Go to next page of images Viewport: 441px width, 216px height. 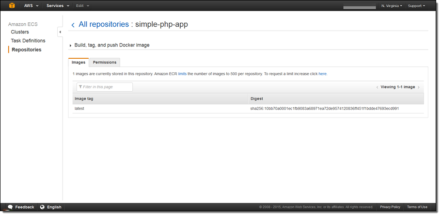[x=419, y=87]
